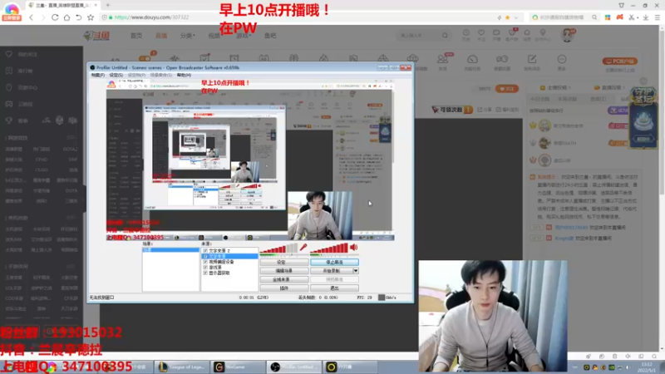Click the browser apps grid icon
665x374 pixels.
[608, 17]
